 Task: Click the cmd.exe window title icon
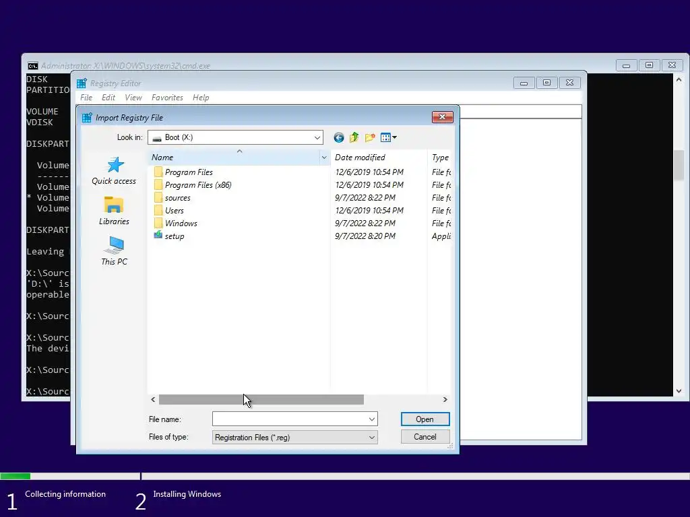click(32, 66)
